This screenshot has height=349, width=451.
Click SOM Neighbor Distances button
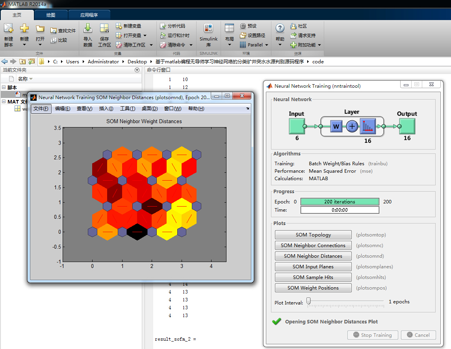(313, 256)
